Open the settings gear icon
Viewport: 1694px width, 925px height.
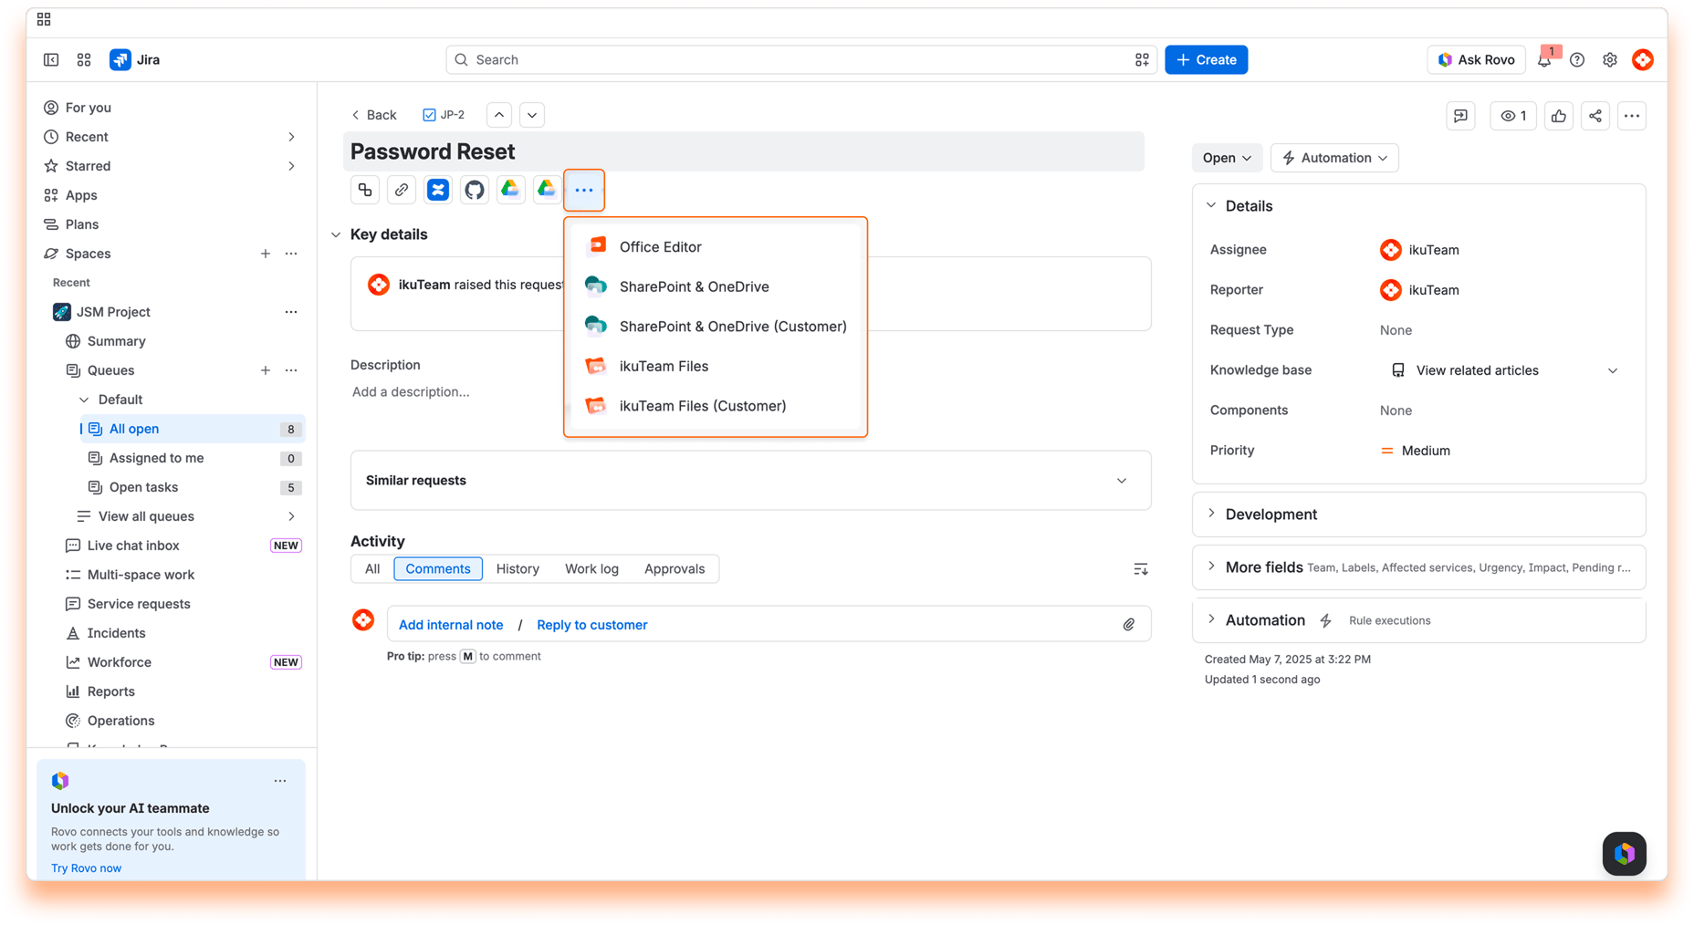pyautogui.click(x=1610, y=60)
